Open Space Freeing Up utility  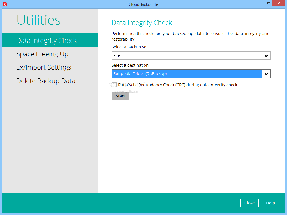click(x=42, y=54)
